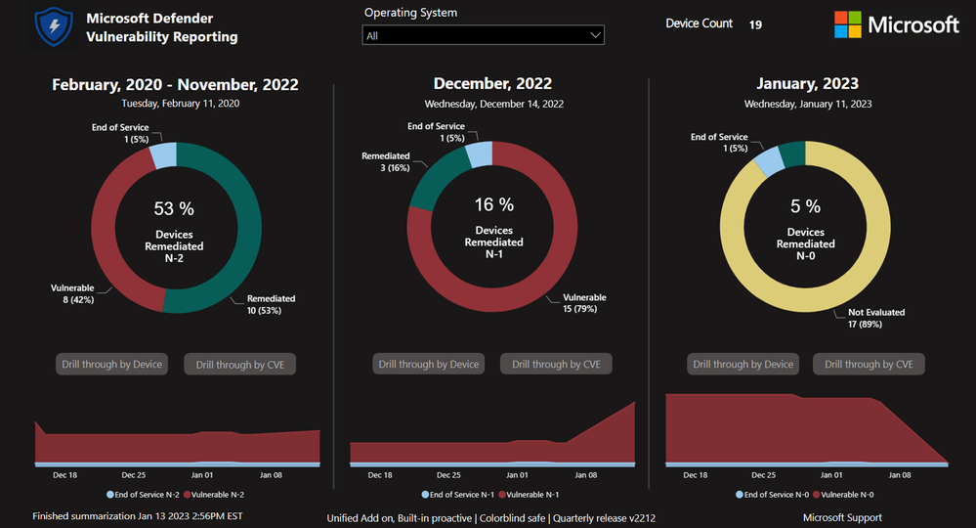
Task: Click the Device Count value 19
Action: 755,24
